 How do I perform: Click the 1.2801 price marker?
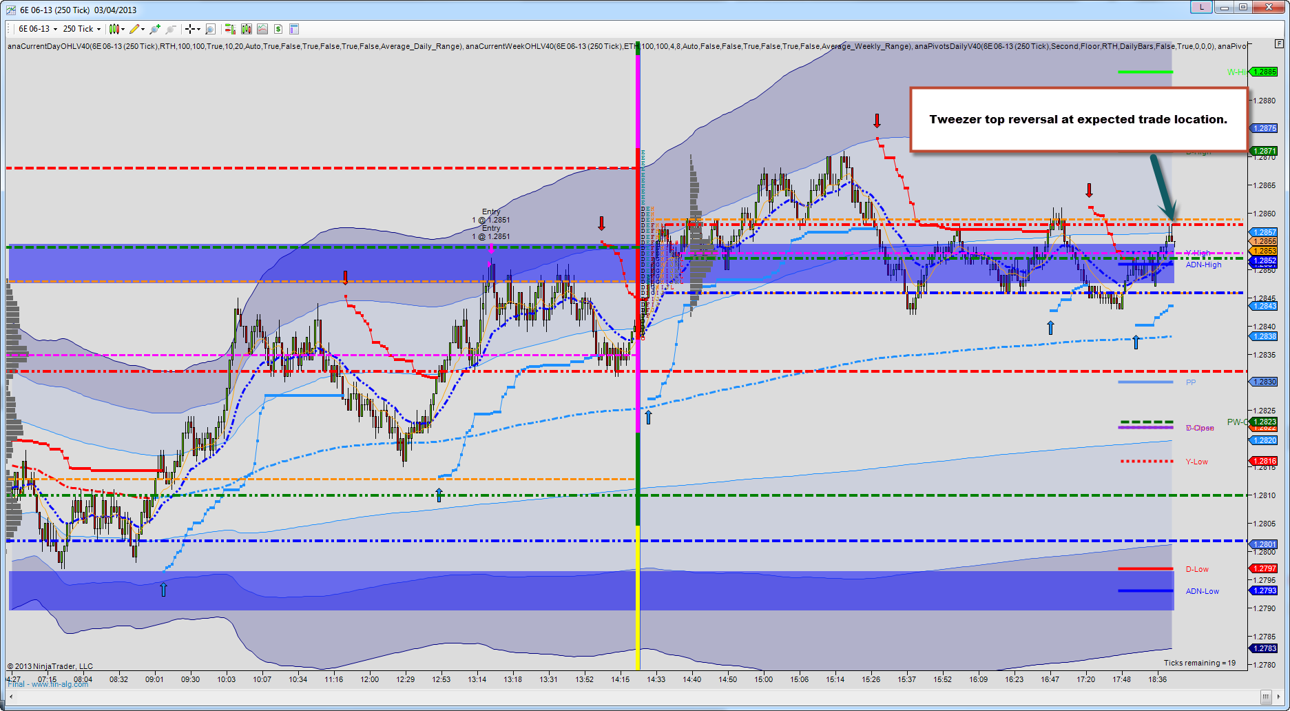(1265, 544)
